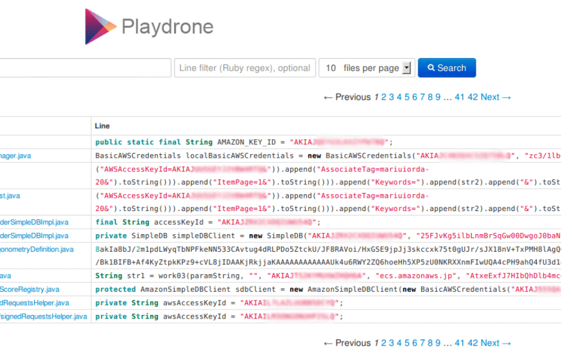This screenshot has width=572, height=358.
Task: Open page 8 in pagination above results
Action: pos(430,97)
